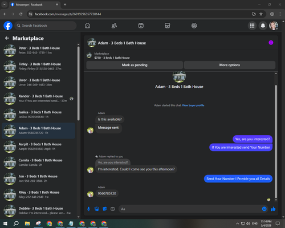The width and height of the screenshot is (285, 228).
Task: Click the chat messages scrollbar
Action: click(276, 141)
